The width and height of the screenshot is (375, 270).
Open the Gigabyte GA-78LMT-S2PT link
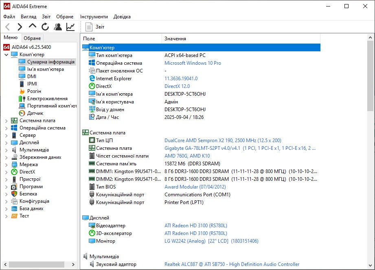pos(240,148)
